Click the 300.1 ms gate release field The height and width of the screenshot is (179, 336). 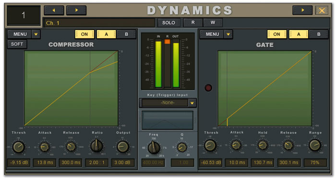pyautogui.click(x=289, y=163)
